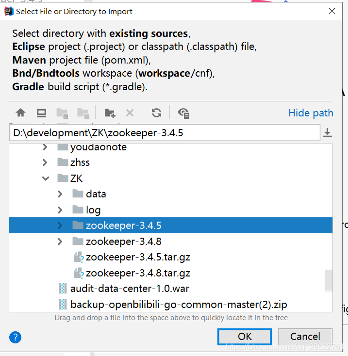The image size is (348, 356).
Task: Select the module directory toolbar icon
Action: pyautogui.click(x=83, y=113)
